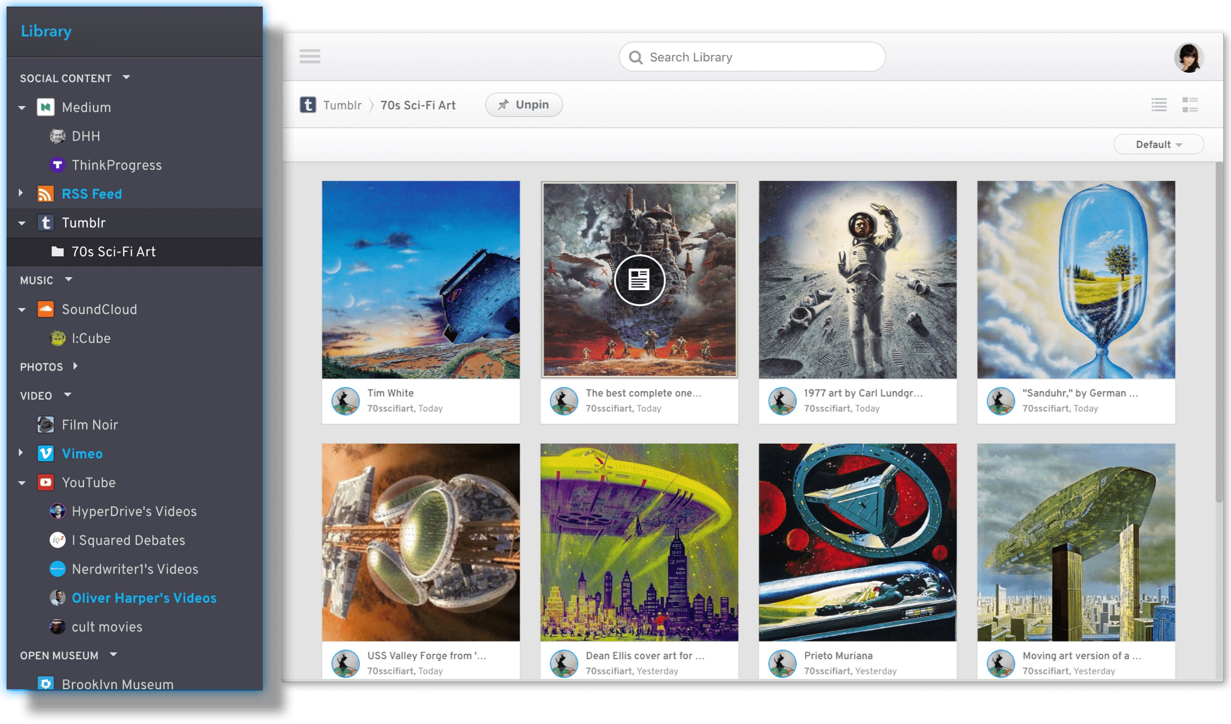Click the Medium icon in sidebar
1231x724 pixels.
(x=46, y=108)
